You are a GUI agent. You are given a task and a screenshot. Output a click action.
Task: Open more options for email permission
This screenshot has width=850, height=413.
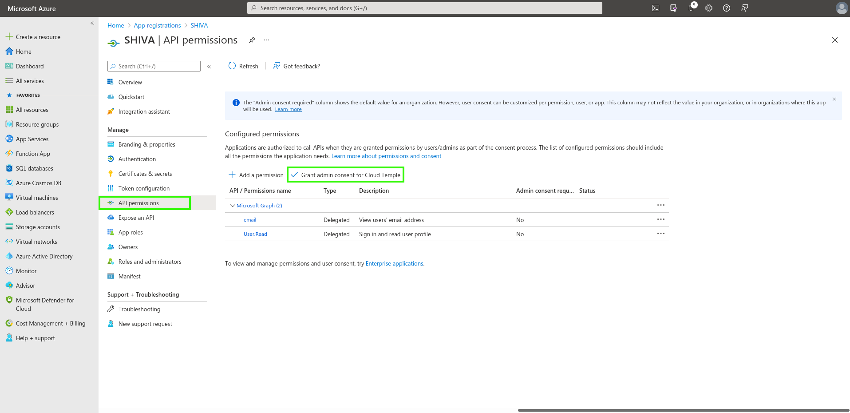coord(660,219)
